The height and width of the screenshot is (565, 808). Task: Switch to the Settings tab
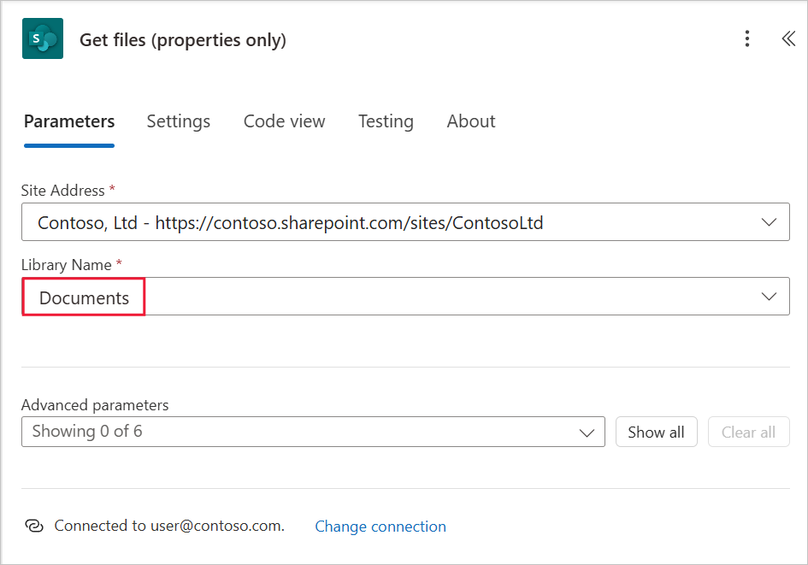(179, 121)
